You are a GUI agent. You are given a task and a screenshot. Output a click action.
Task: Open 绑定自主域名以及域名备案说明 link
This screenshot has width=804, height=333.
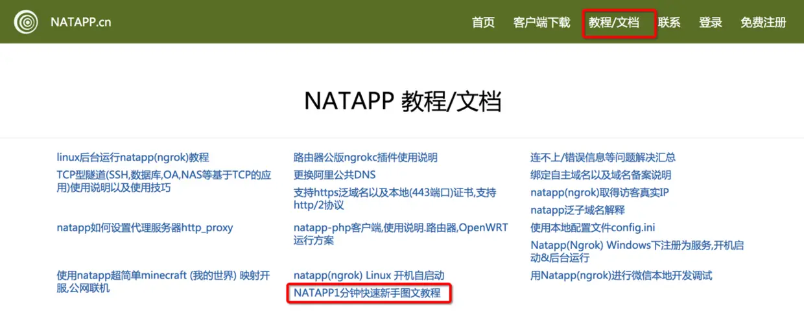pos(601,175)
